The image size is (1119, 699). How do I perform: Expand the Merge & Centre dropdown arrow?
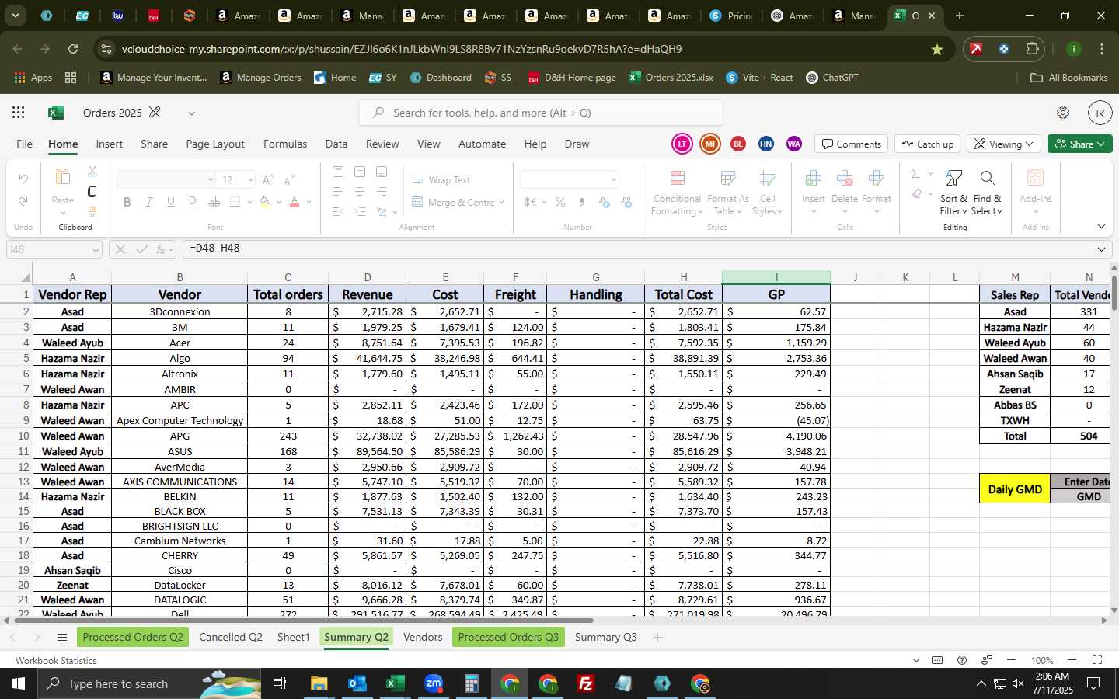501,202
